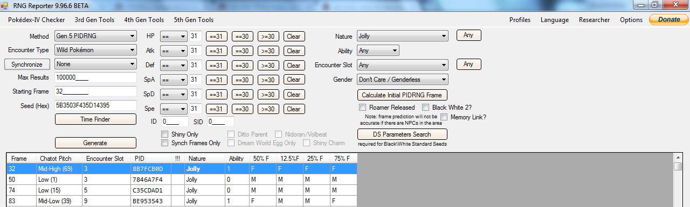Expand the Nature dropdown showing Jolly
Image resolution: width=690 pixels, height=207 pixels.
point(402,37)
